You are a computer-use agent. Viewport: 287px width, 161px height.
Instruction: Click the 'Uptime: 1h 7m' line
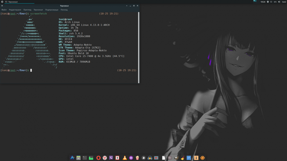coord(69,28)
